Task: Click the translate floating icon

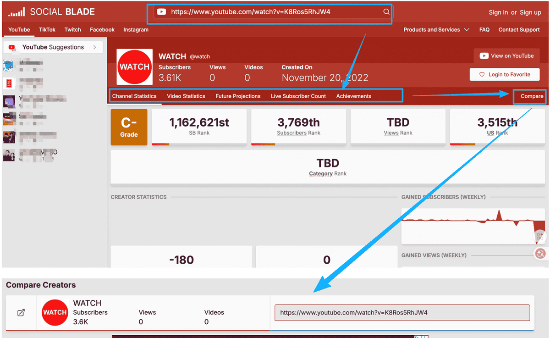Action: tap(540, 253)
